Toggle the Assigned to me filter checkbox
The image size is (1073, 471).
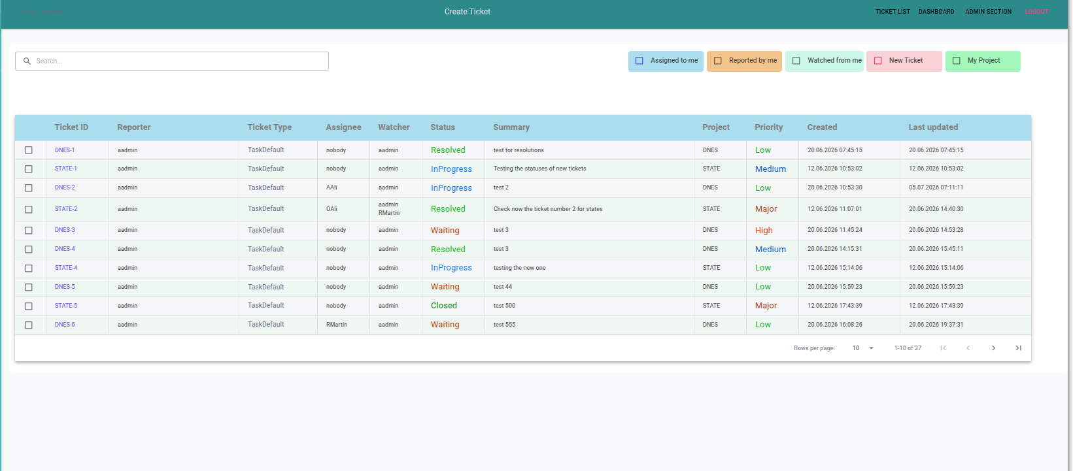coord(639,61)
